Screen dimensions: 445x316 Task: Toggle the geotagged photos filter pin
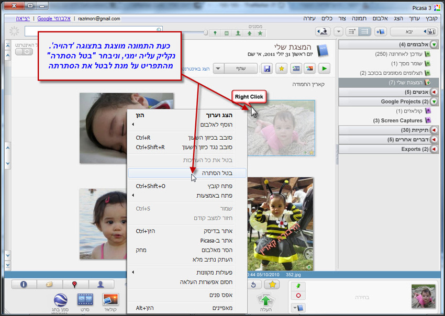215,33
